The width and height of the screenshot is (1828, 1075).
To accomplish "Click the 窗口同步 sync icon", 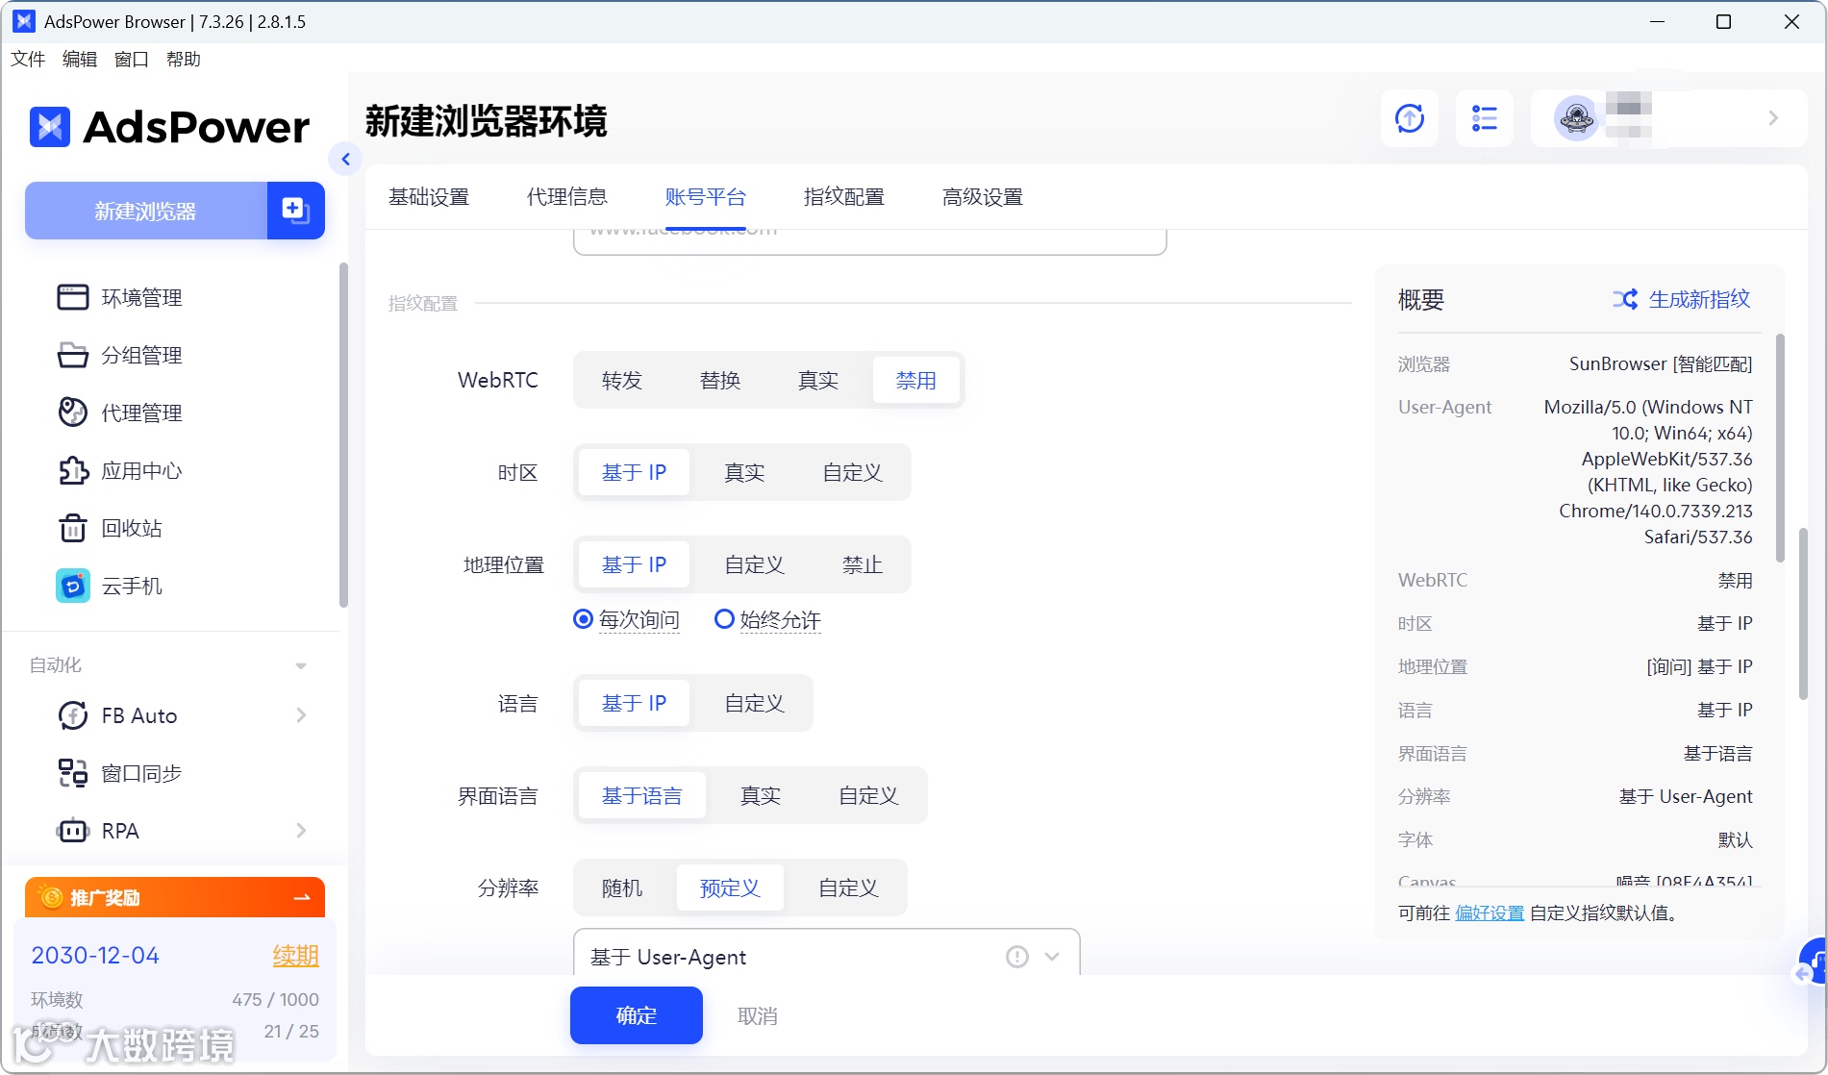I will (x=72, y=773).
